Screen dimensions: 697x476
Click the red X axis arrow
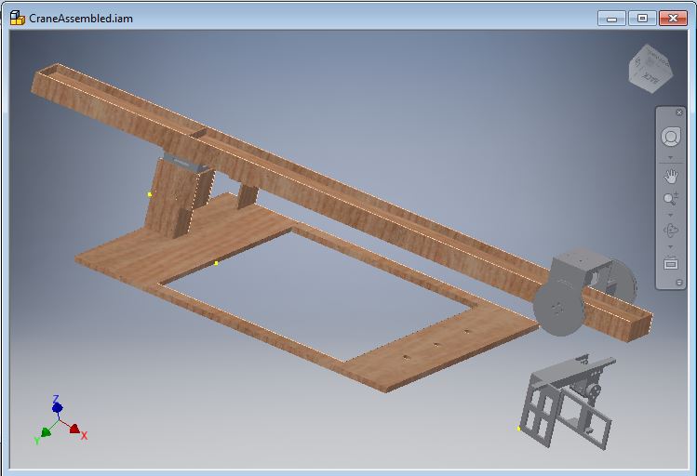point(75,430)
